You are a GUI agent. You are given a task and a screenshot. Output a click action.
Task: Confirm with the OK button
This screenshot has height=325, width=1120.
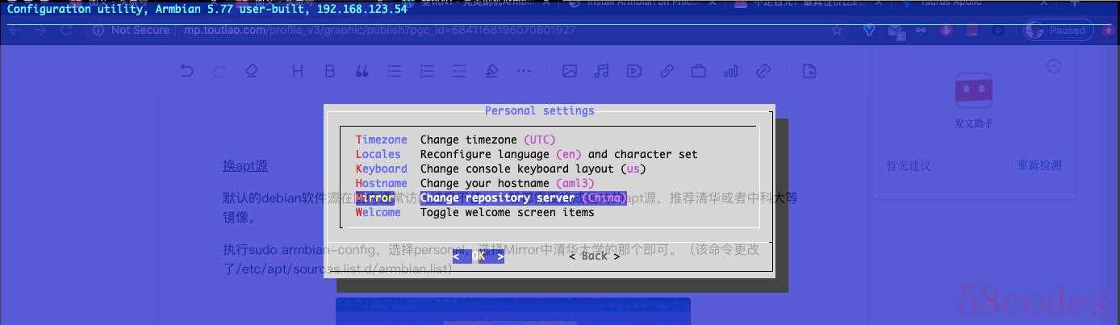(479, 256)
